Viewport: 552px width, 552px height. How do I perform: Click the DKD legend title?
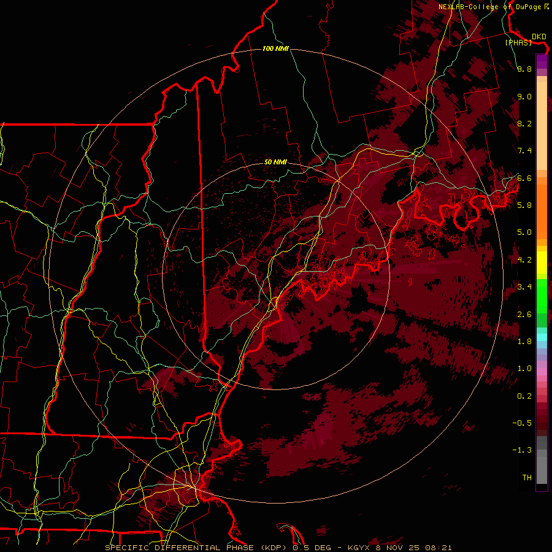[x=539, y=36]
